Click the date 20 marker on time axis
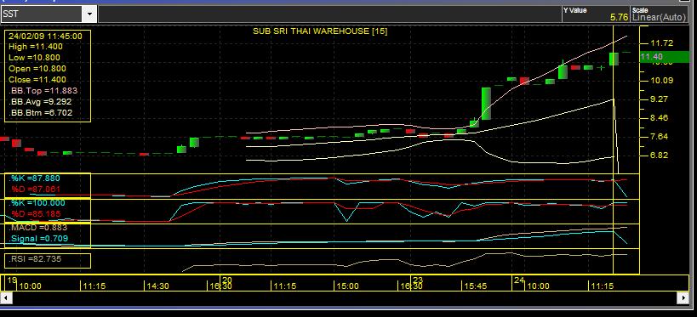The width and height of the screenshot is (697, 317). coord(226,280)
